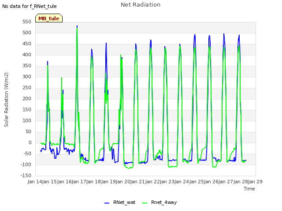Click the blue RNet_wat legend swatch
Image resolution: width=282 pixels, height=211 pixels.
coord(107,203)
